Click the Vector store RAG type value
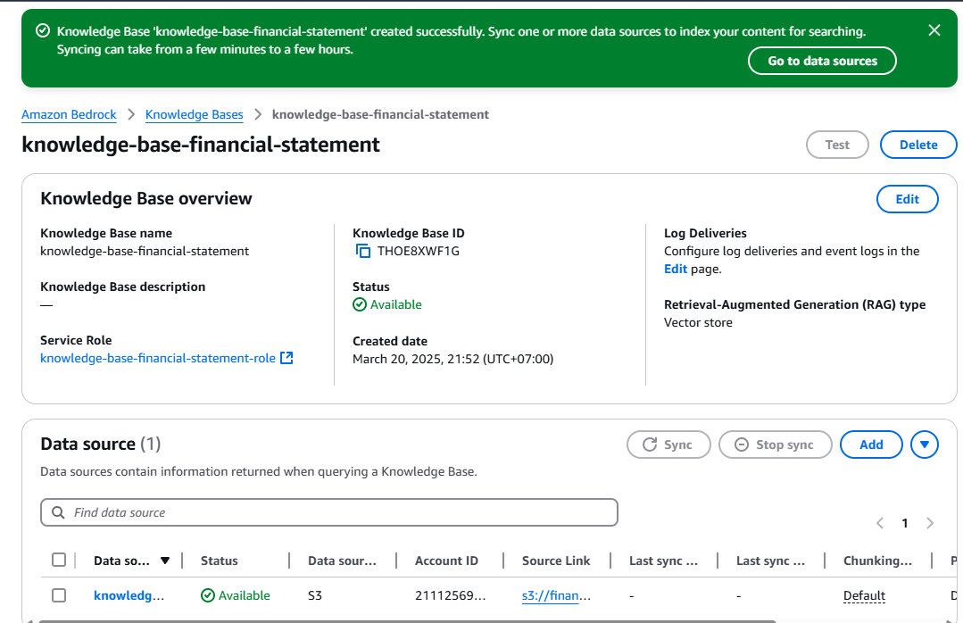Screen dimensions: 963x623 pyautogui.click(x=698, y=322)
